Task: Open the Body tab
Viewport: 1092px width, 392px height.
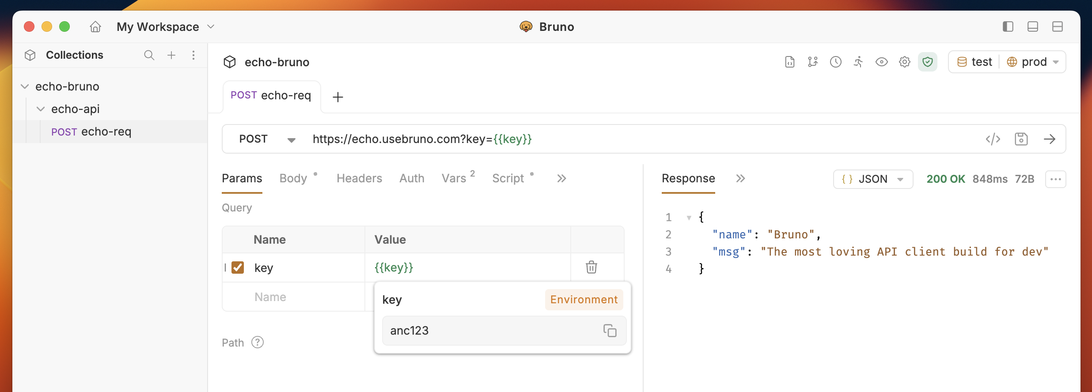Action: pyautogui.click(x=293, y=178)
